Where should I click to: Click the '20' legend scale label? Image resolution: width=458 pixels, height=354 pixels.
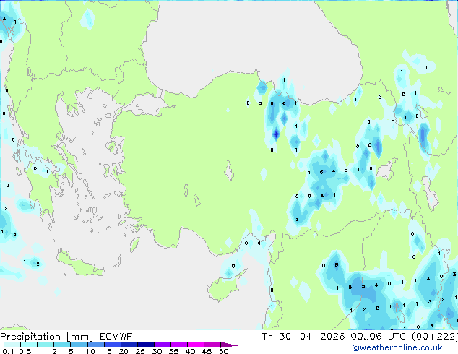point(124,351)
